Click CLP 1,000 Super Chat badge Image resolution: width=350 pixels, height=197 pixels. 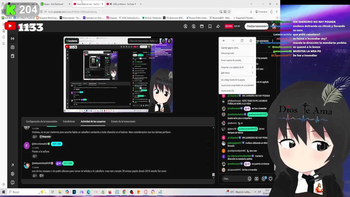point(57,144)
